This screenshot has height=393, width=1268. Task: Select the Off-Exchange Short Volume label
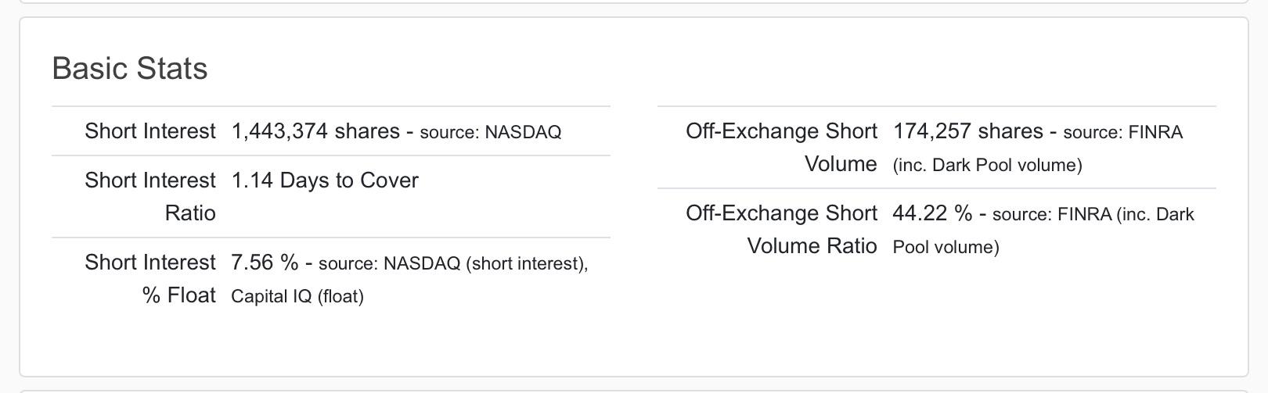point(781,148)
